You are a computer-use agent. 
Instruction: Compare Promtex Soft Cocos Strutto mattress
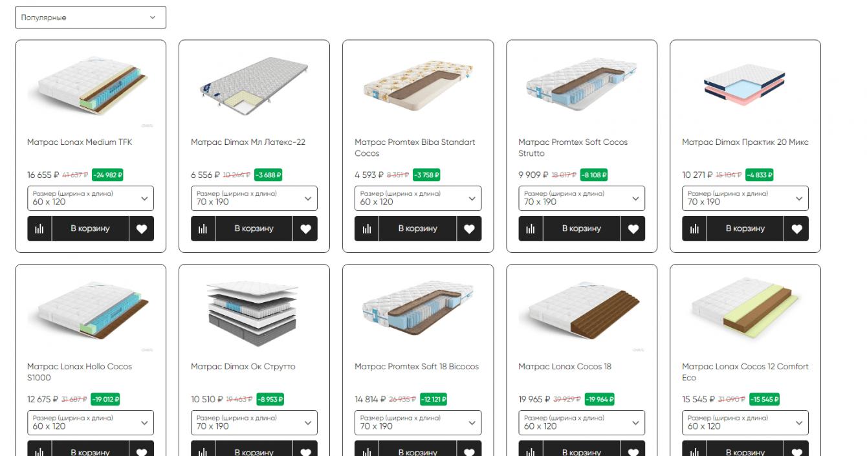(531, 228)
